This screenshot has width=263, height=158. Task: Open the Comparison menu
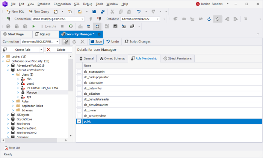(62, 4)
